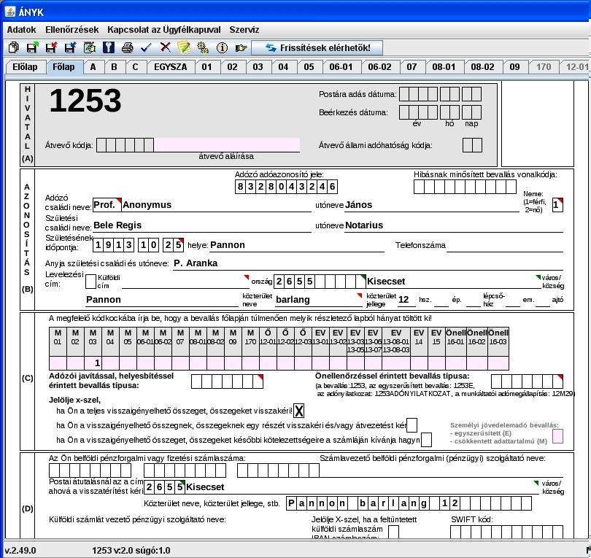
Task: Open the 170 tab
Action: pos(544,67)
